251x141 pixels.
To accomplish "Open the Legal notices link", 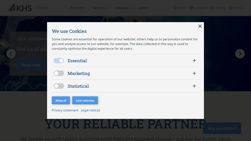I will (90, 110).
